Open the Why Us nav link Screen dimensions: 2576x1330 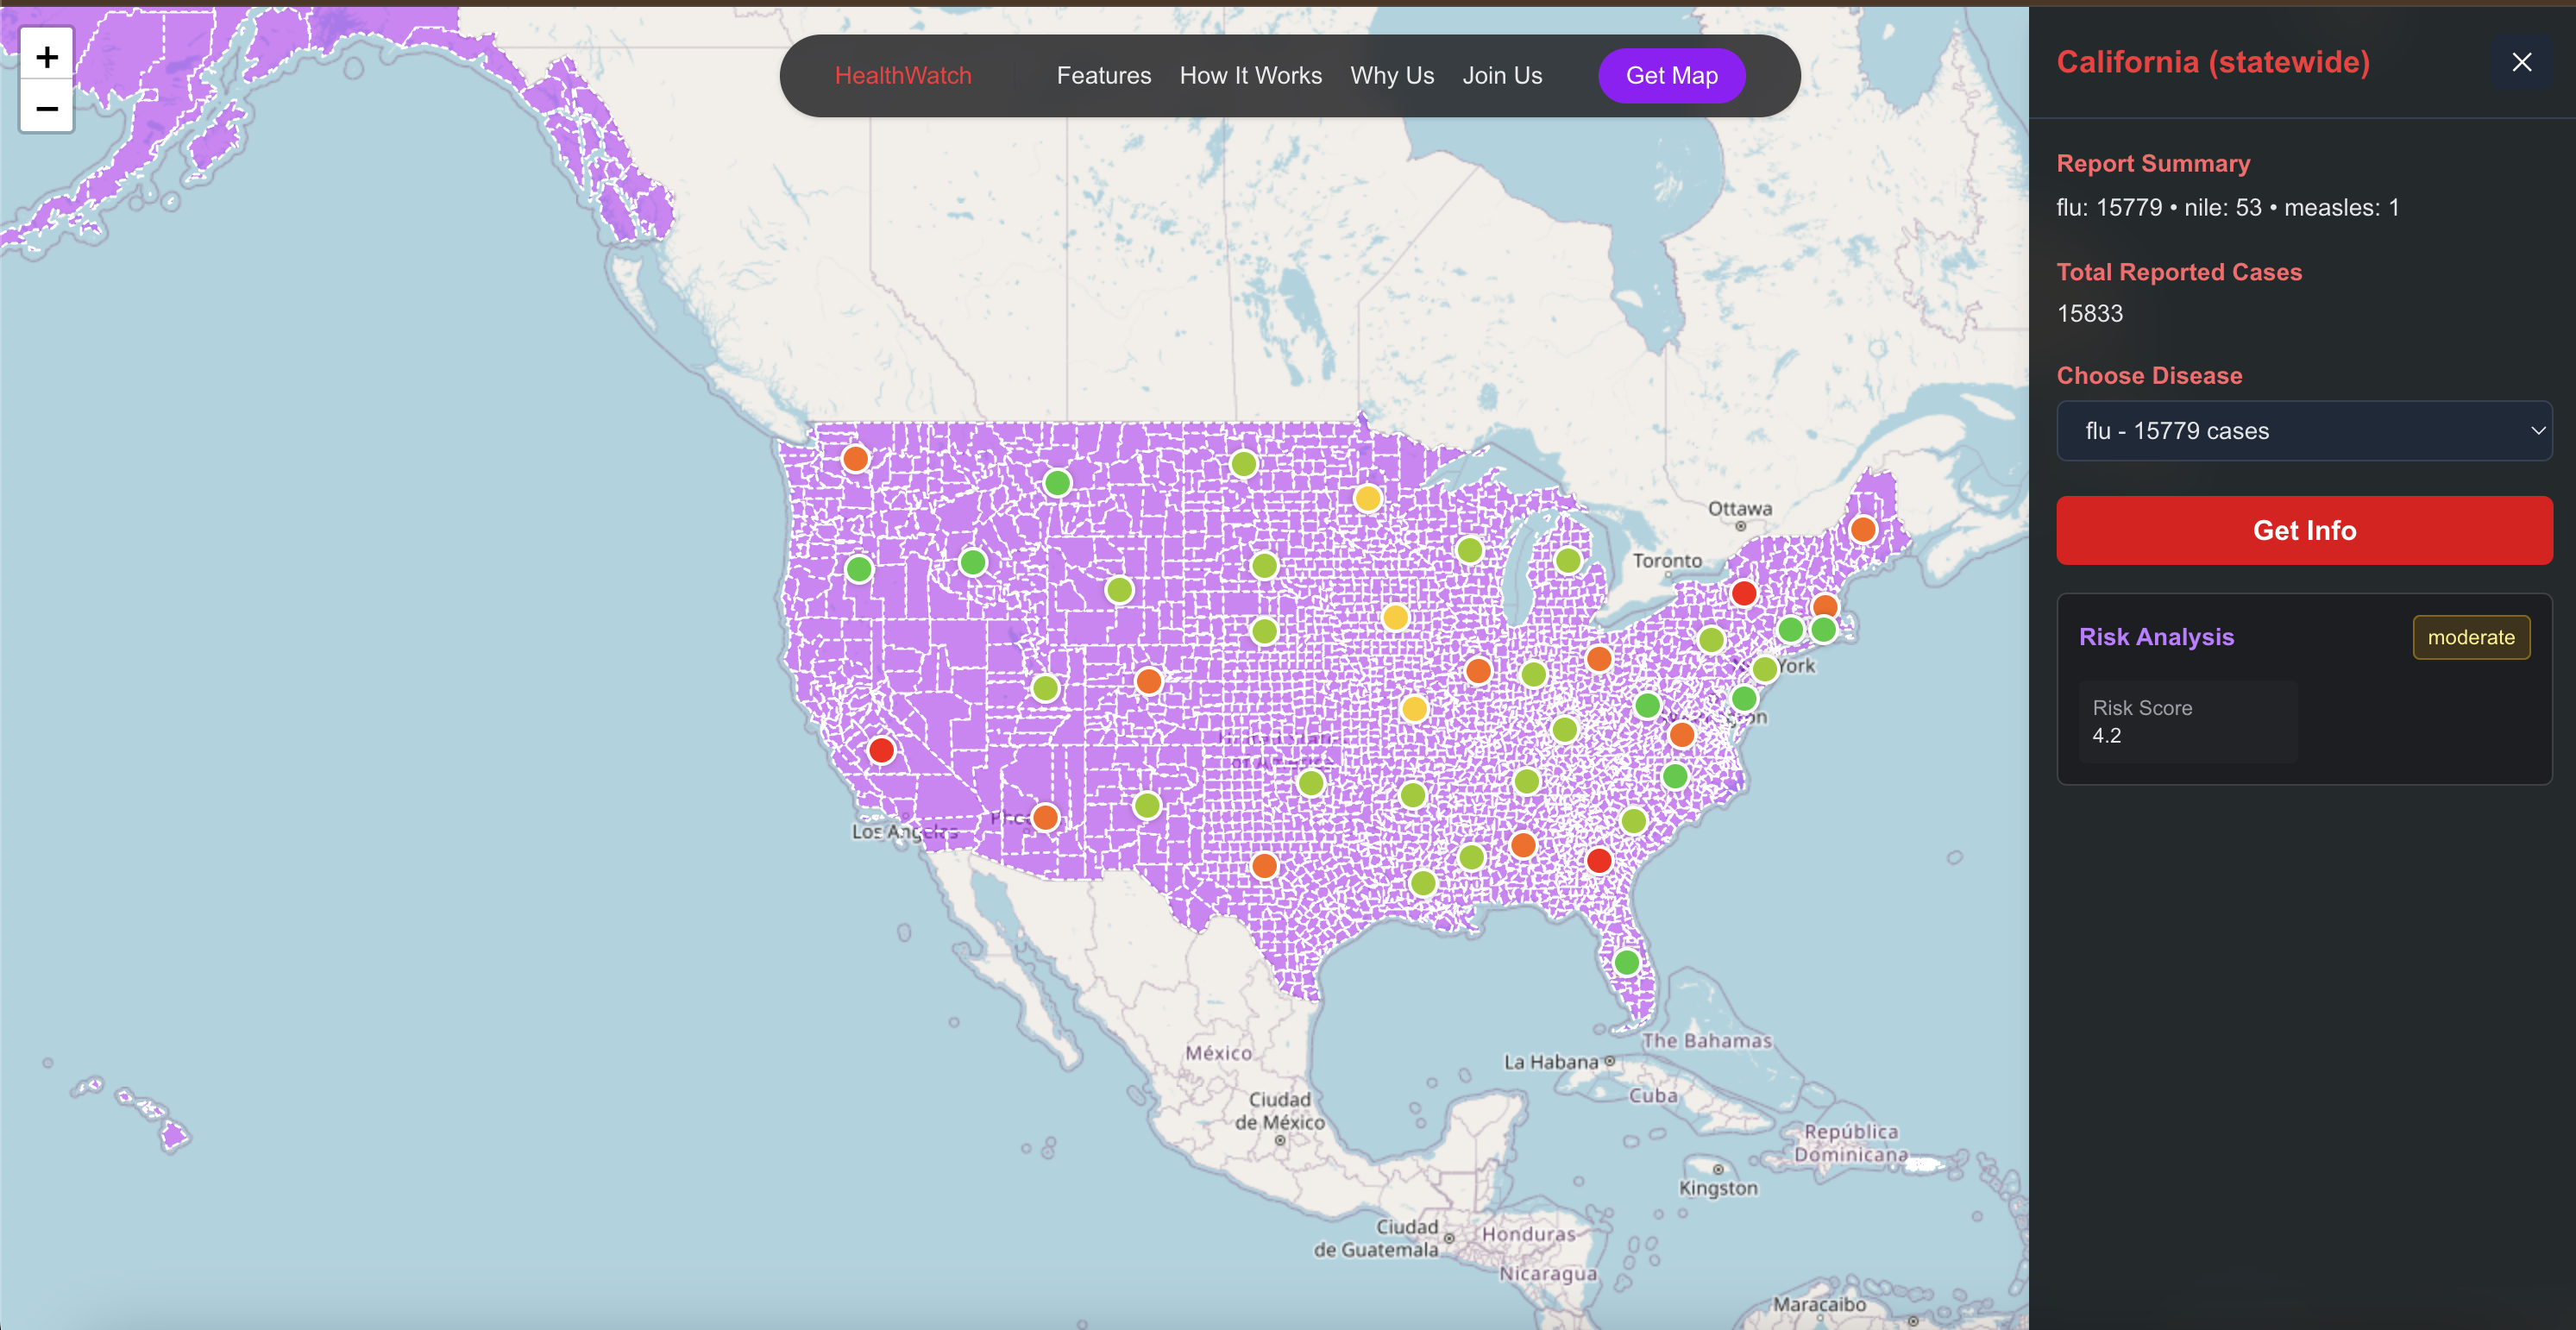tap(1391, 76)
